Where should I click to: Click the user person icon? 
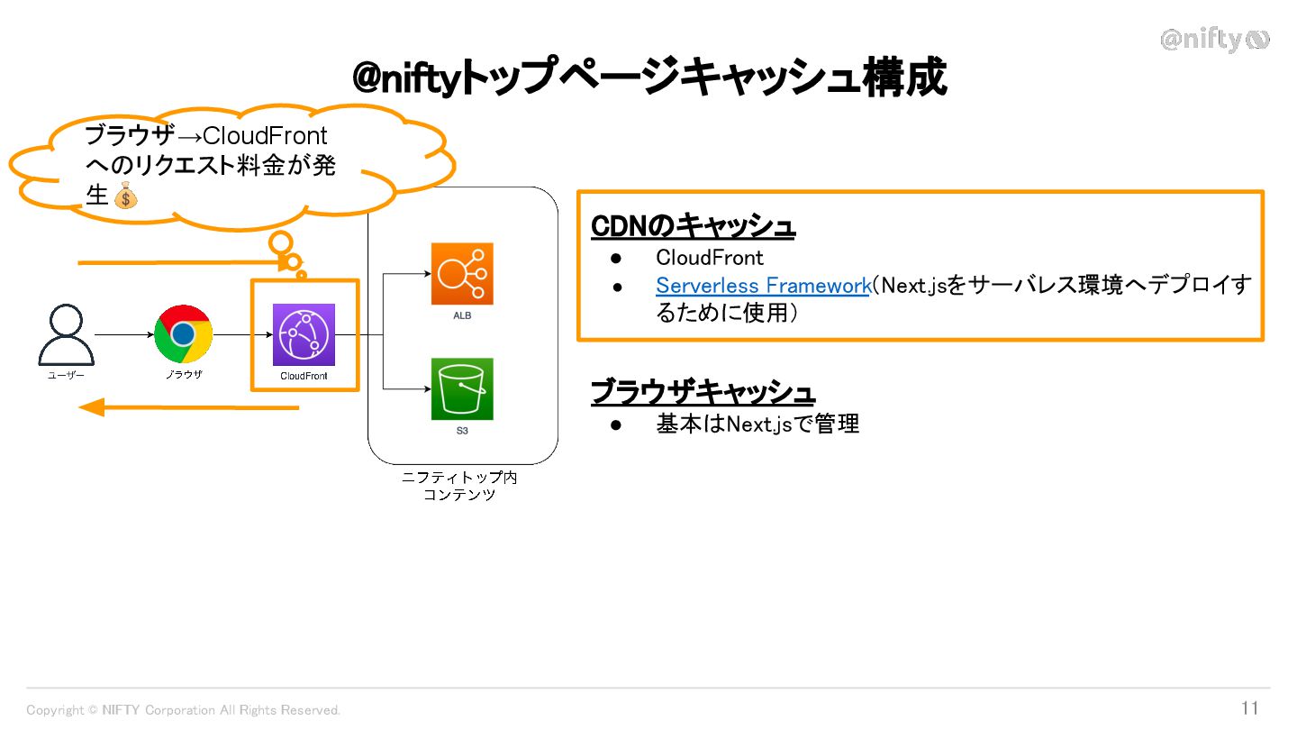point(67,334)
